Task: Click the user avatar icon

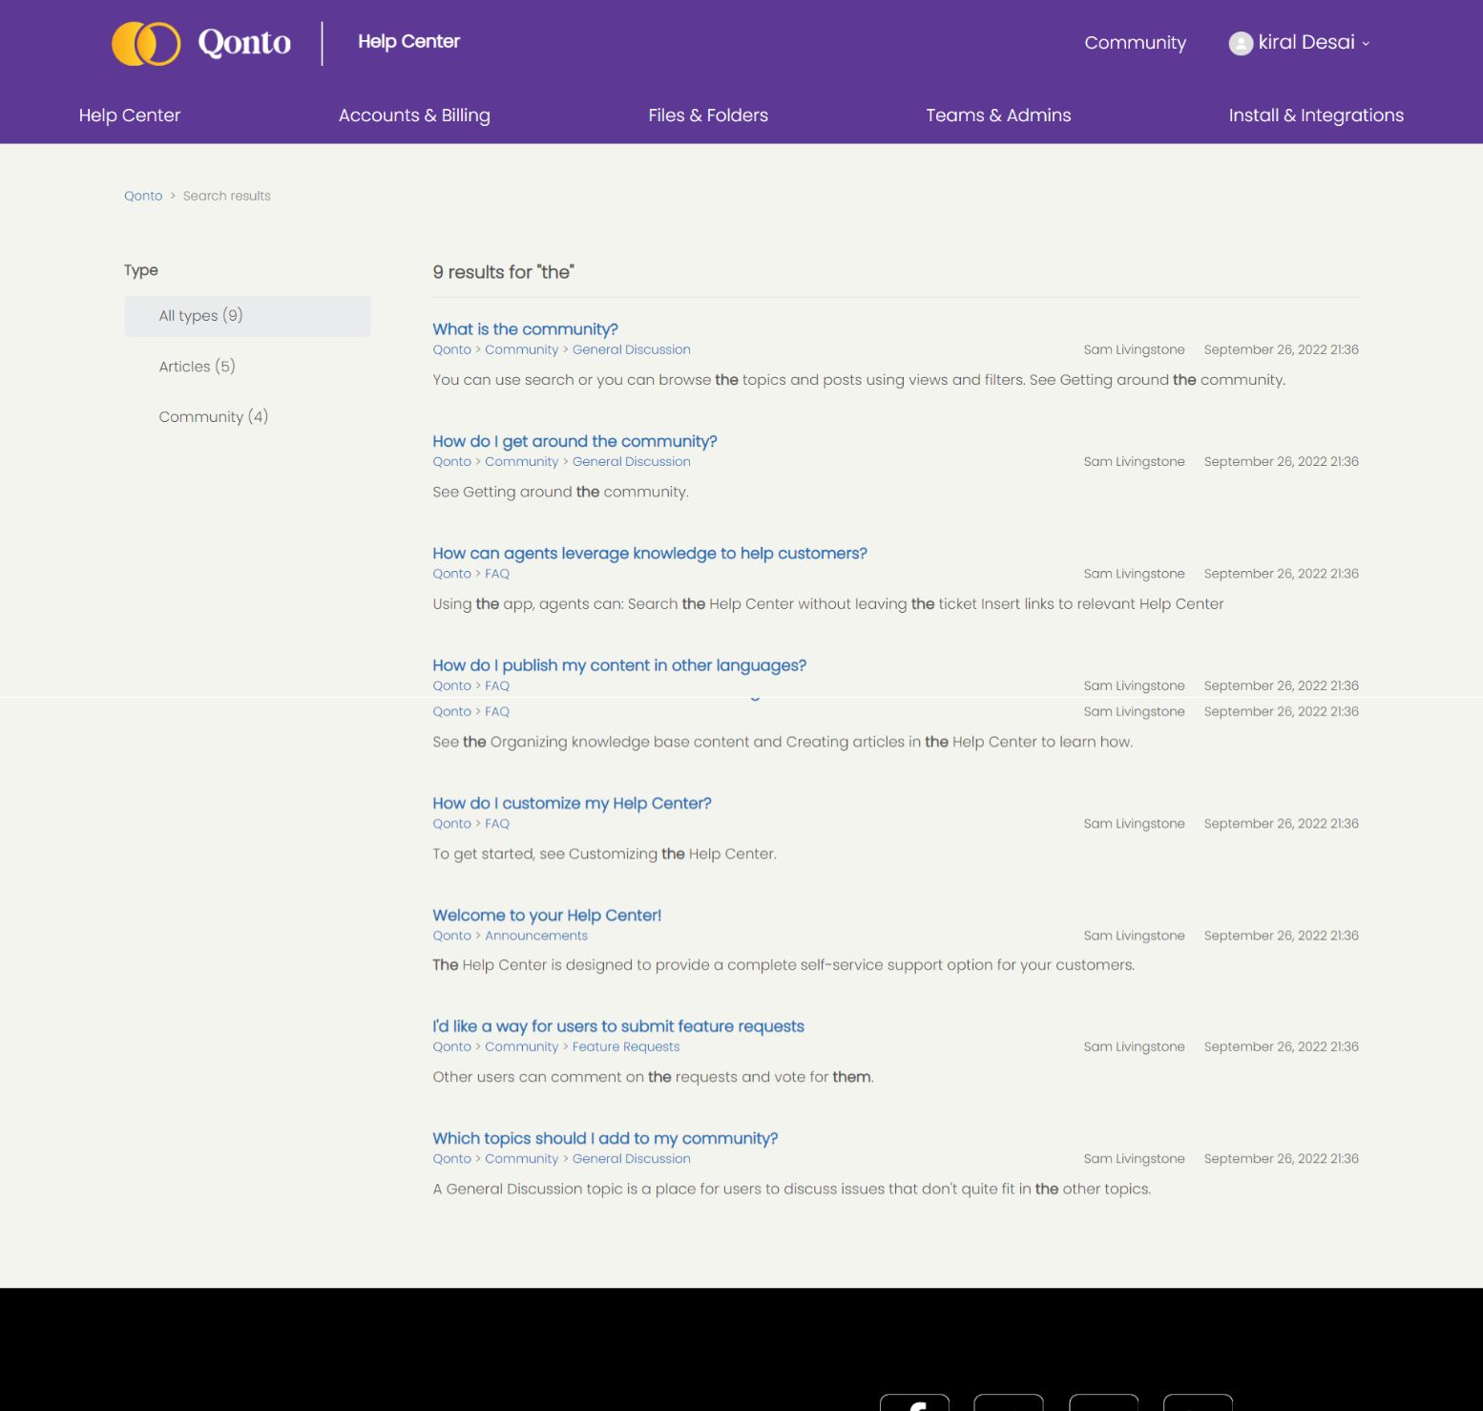Action: (x=1240, y=43)
